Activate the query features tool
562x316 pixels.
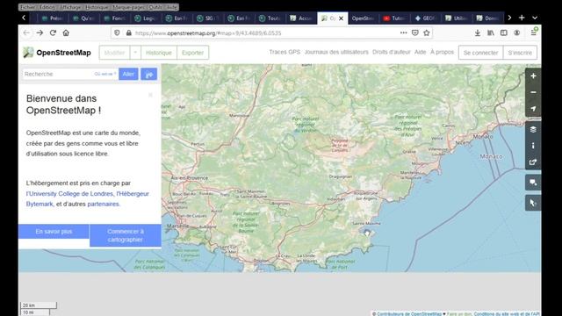pyautogui.click(x=533, y=203)
